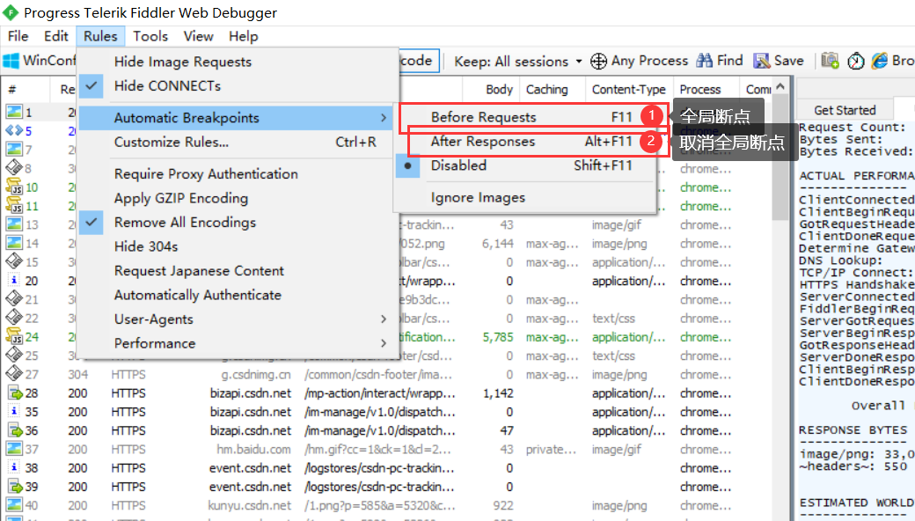Select session 1 image icon

coord(14,112)
